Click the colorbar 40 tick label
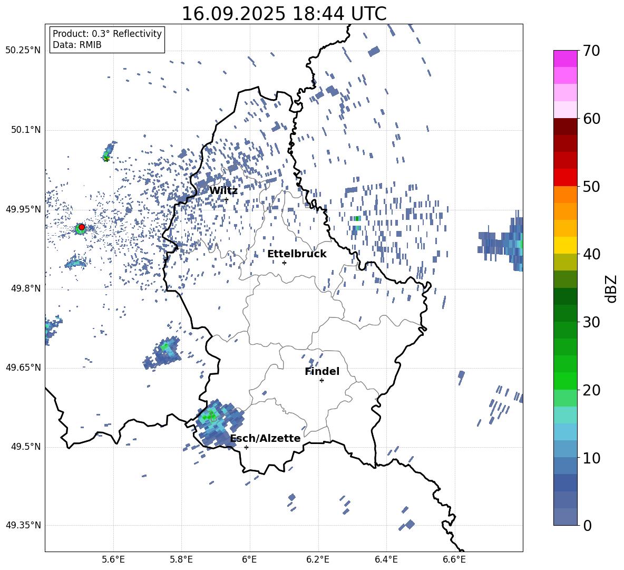 coord(591,254)
